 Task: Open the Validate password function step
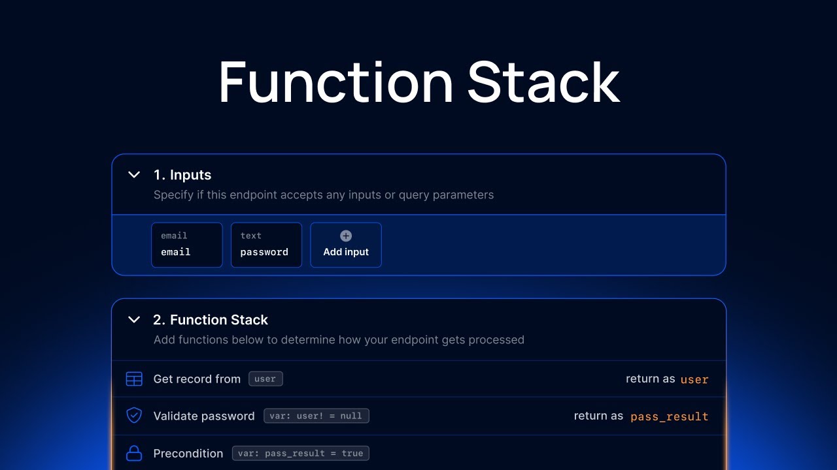(204, 415)
